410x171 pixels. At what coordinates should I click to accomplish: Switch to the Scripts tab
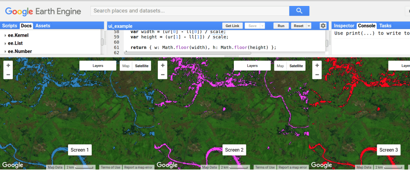pos(10,26)
